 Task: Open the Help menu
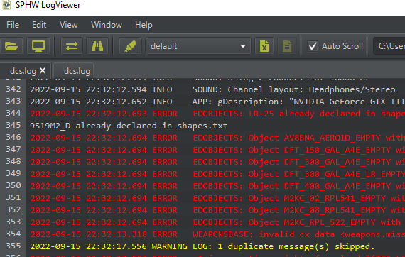(x=144, y=25)
